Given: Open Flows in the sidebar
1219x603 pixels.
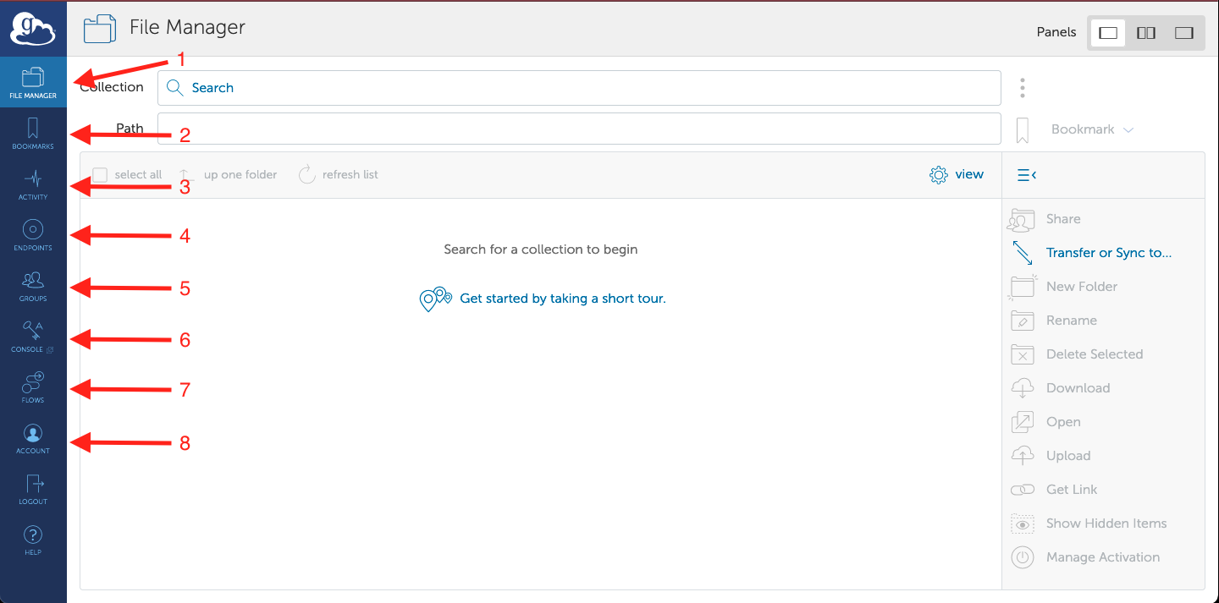Looking at the screenshot, I should coord(33,387).
